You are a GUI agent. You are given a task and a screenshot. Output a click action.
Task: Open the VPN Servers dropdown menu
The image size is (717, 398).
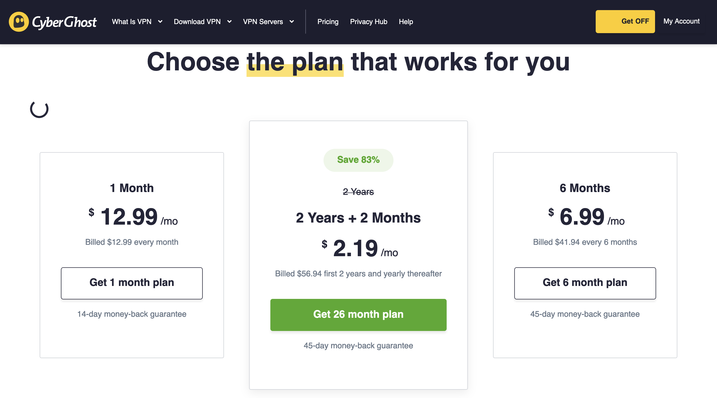pos(269,21)
